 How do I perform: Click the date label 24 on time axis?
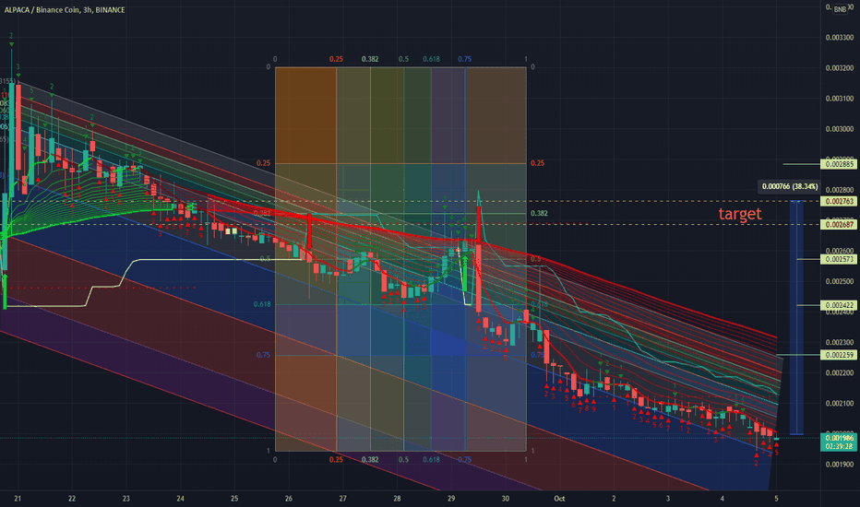pyautogui.click(x=181, y=498)
